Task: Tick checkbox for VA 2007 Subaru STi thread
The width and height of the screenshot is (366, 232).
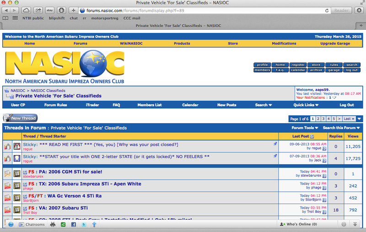Action: click(x=25, y=208)
